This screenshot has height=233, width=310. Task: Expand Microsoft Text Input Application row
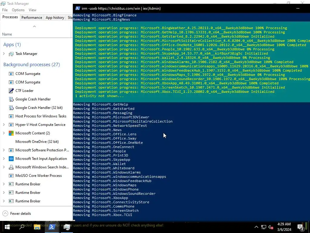[4, 159]
